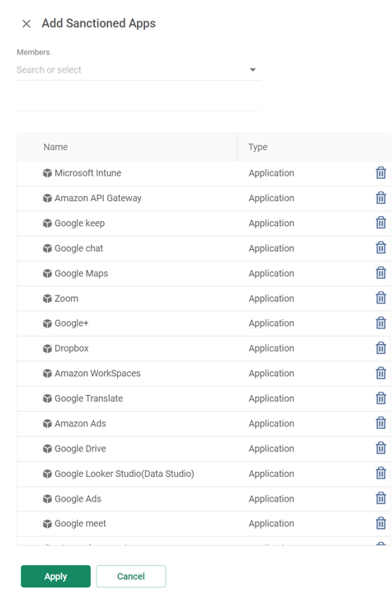
Task: Select the Microsoft Intune name text
Action: (x=88, y=173)
